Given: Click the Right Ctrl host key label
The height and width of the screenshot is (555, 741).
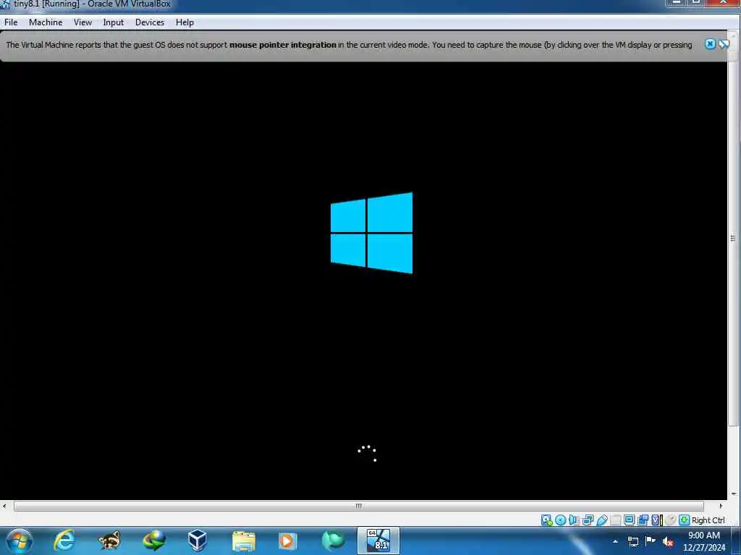Looking at the screenshot, I should [708, 520].
